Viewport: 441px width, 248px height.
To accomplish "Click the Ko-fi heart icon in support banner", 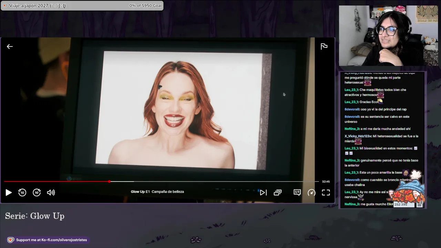I will tap(11, 240).
